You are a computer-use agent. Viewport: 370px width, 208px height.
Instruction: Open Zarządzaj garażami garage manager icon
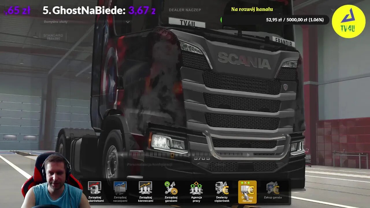tap(171, 192)
